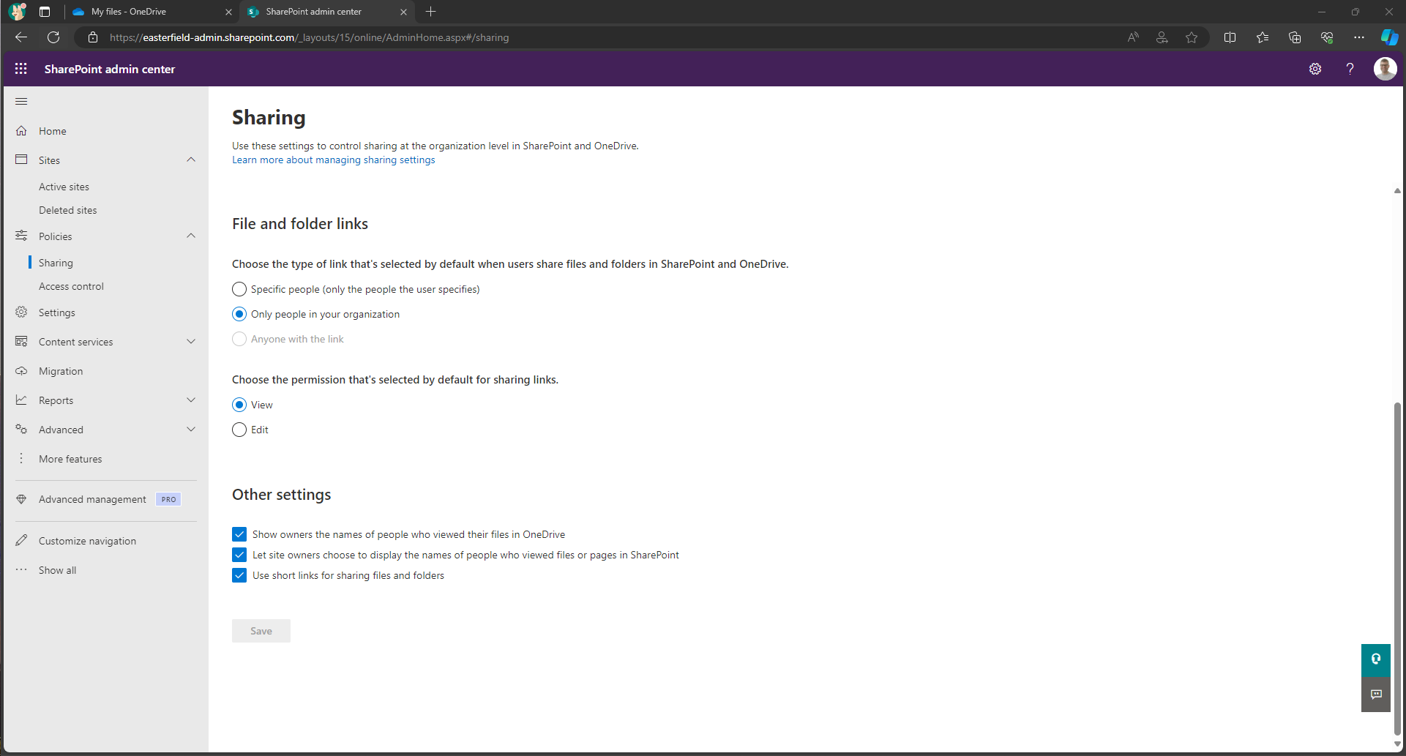Click the Settings gear icon in sidebar

coord(21,312)
